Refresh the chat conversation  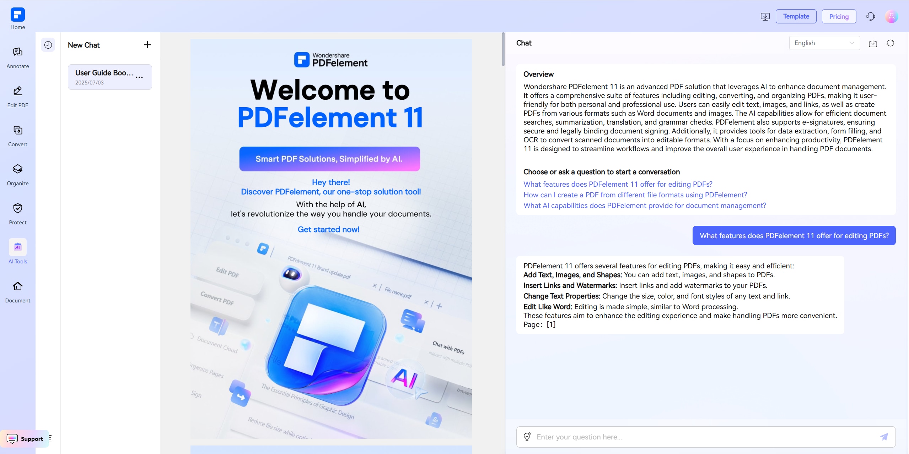click(x=890, y=43)
